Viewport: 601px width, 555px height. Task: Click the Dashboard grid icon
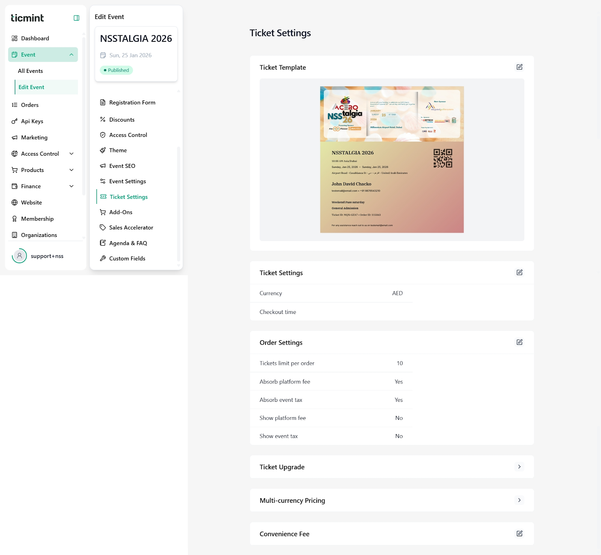[15, 38]
